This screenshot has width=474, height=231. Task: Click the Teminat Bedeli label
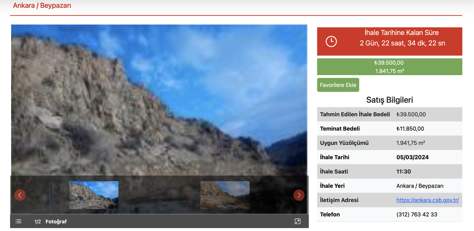(x=340, y=129)
